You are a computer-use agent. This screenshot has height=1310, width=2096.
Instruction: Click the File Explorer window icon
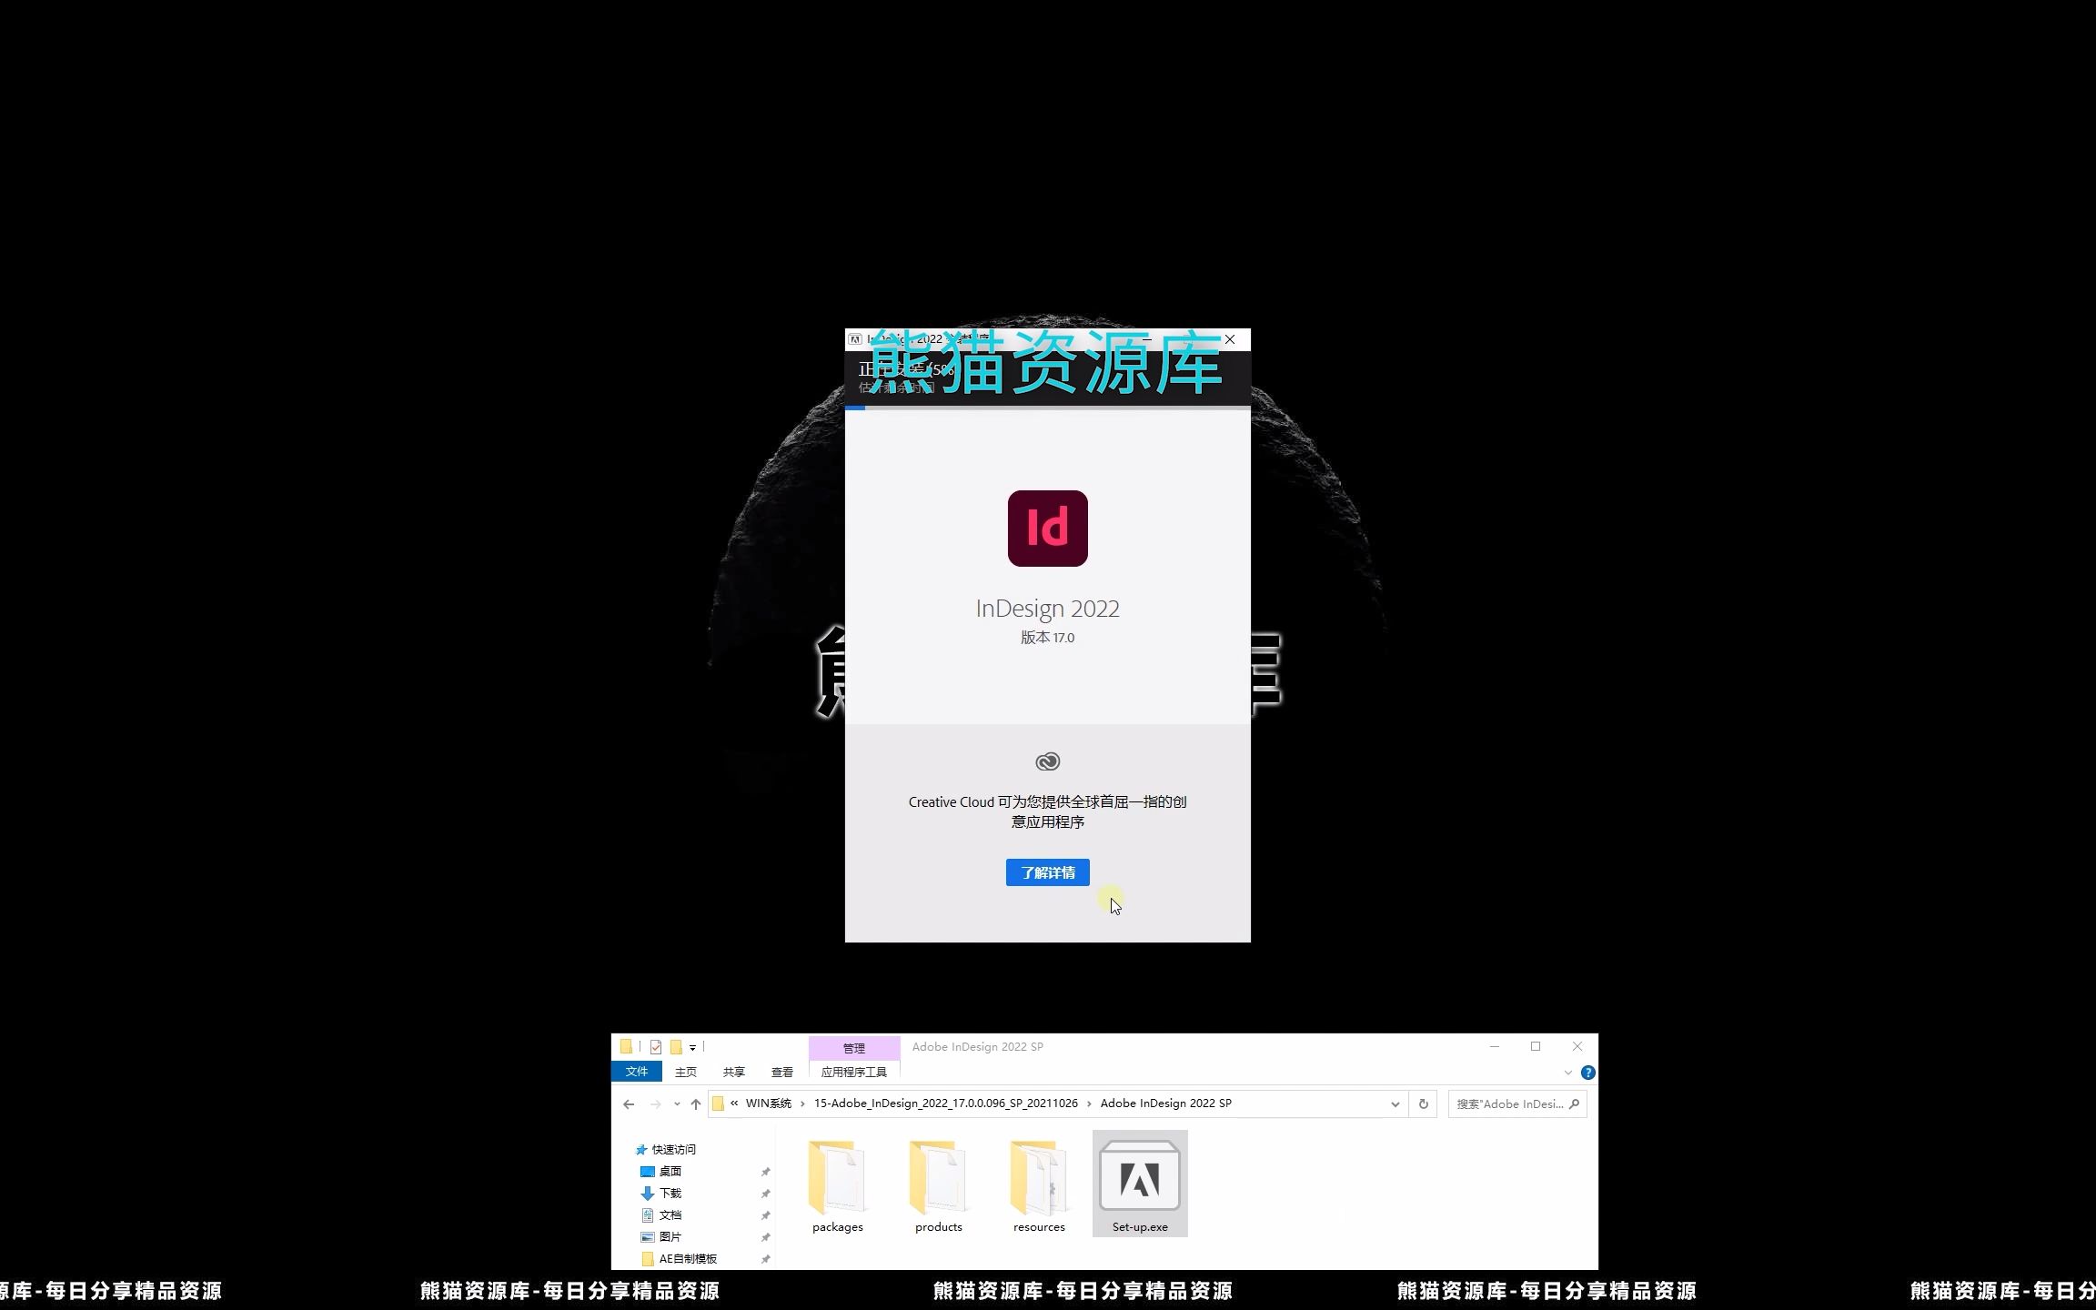pyautogui.click(x=625, y=1046)
